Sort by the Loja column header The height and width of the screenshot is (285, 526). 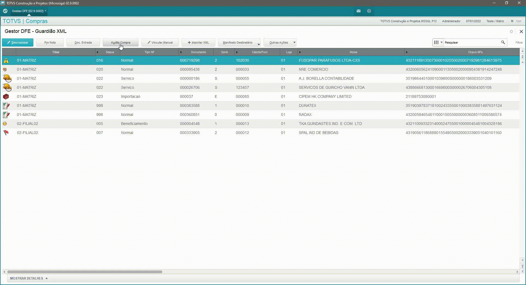click(289, 52)
